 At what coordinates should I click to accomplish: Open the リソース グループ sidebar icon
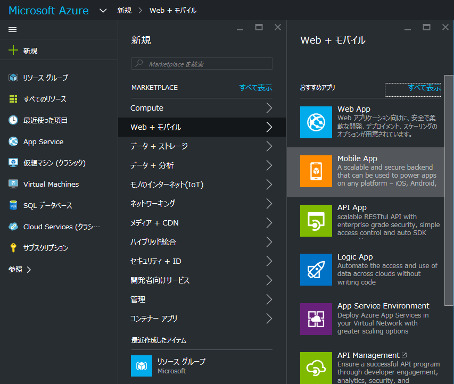tap(13, 78)
